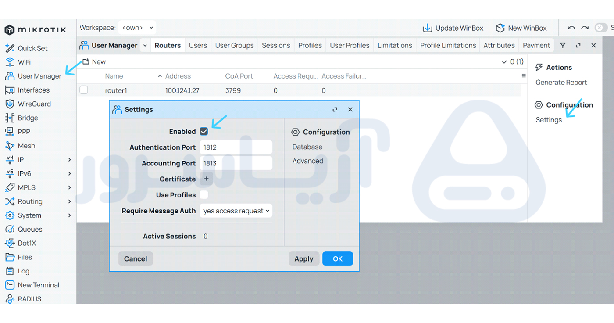Click the undo arrow icon
This screenshot has width=614, height=323.
click(571, 28)
